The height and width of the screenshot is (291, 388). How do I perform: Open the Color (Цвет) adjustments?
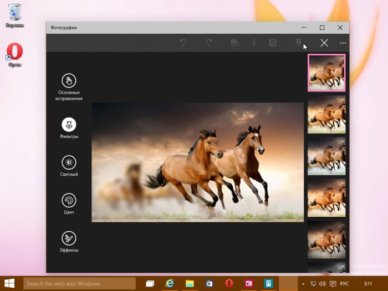click(69, 200)
